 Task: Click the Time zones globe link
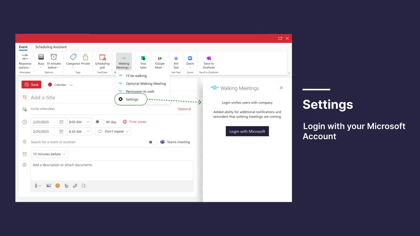[134, 122]
